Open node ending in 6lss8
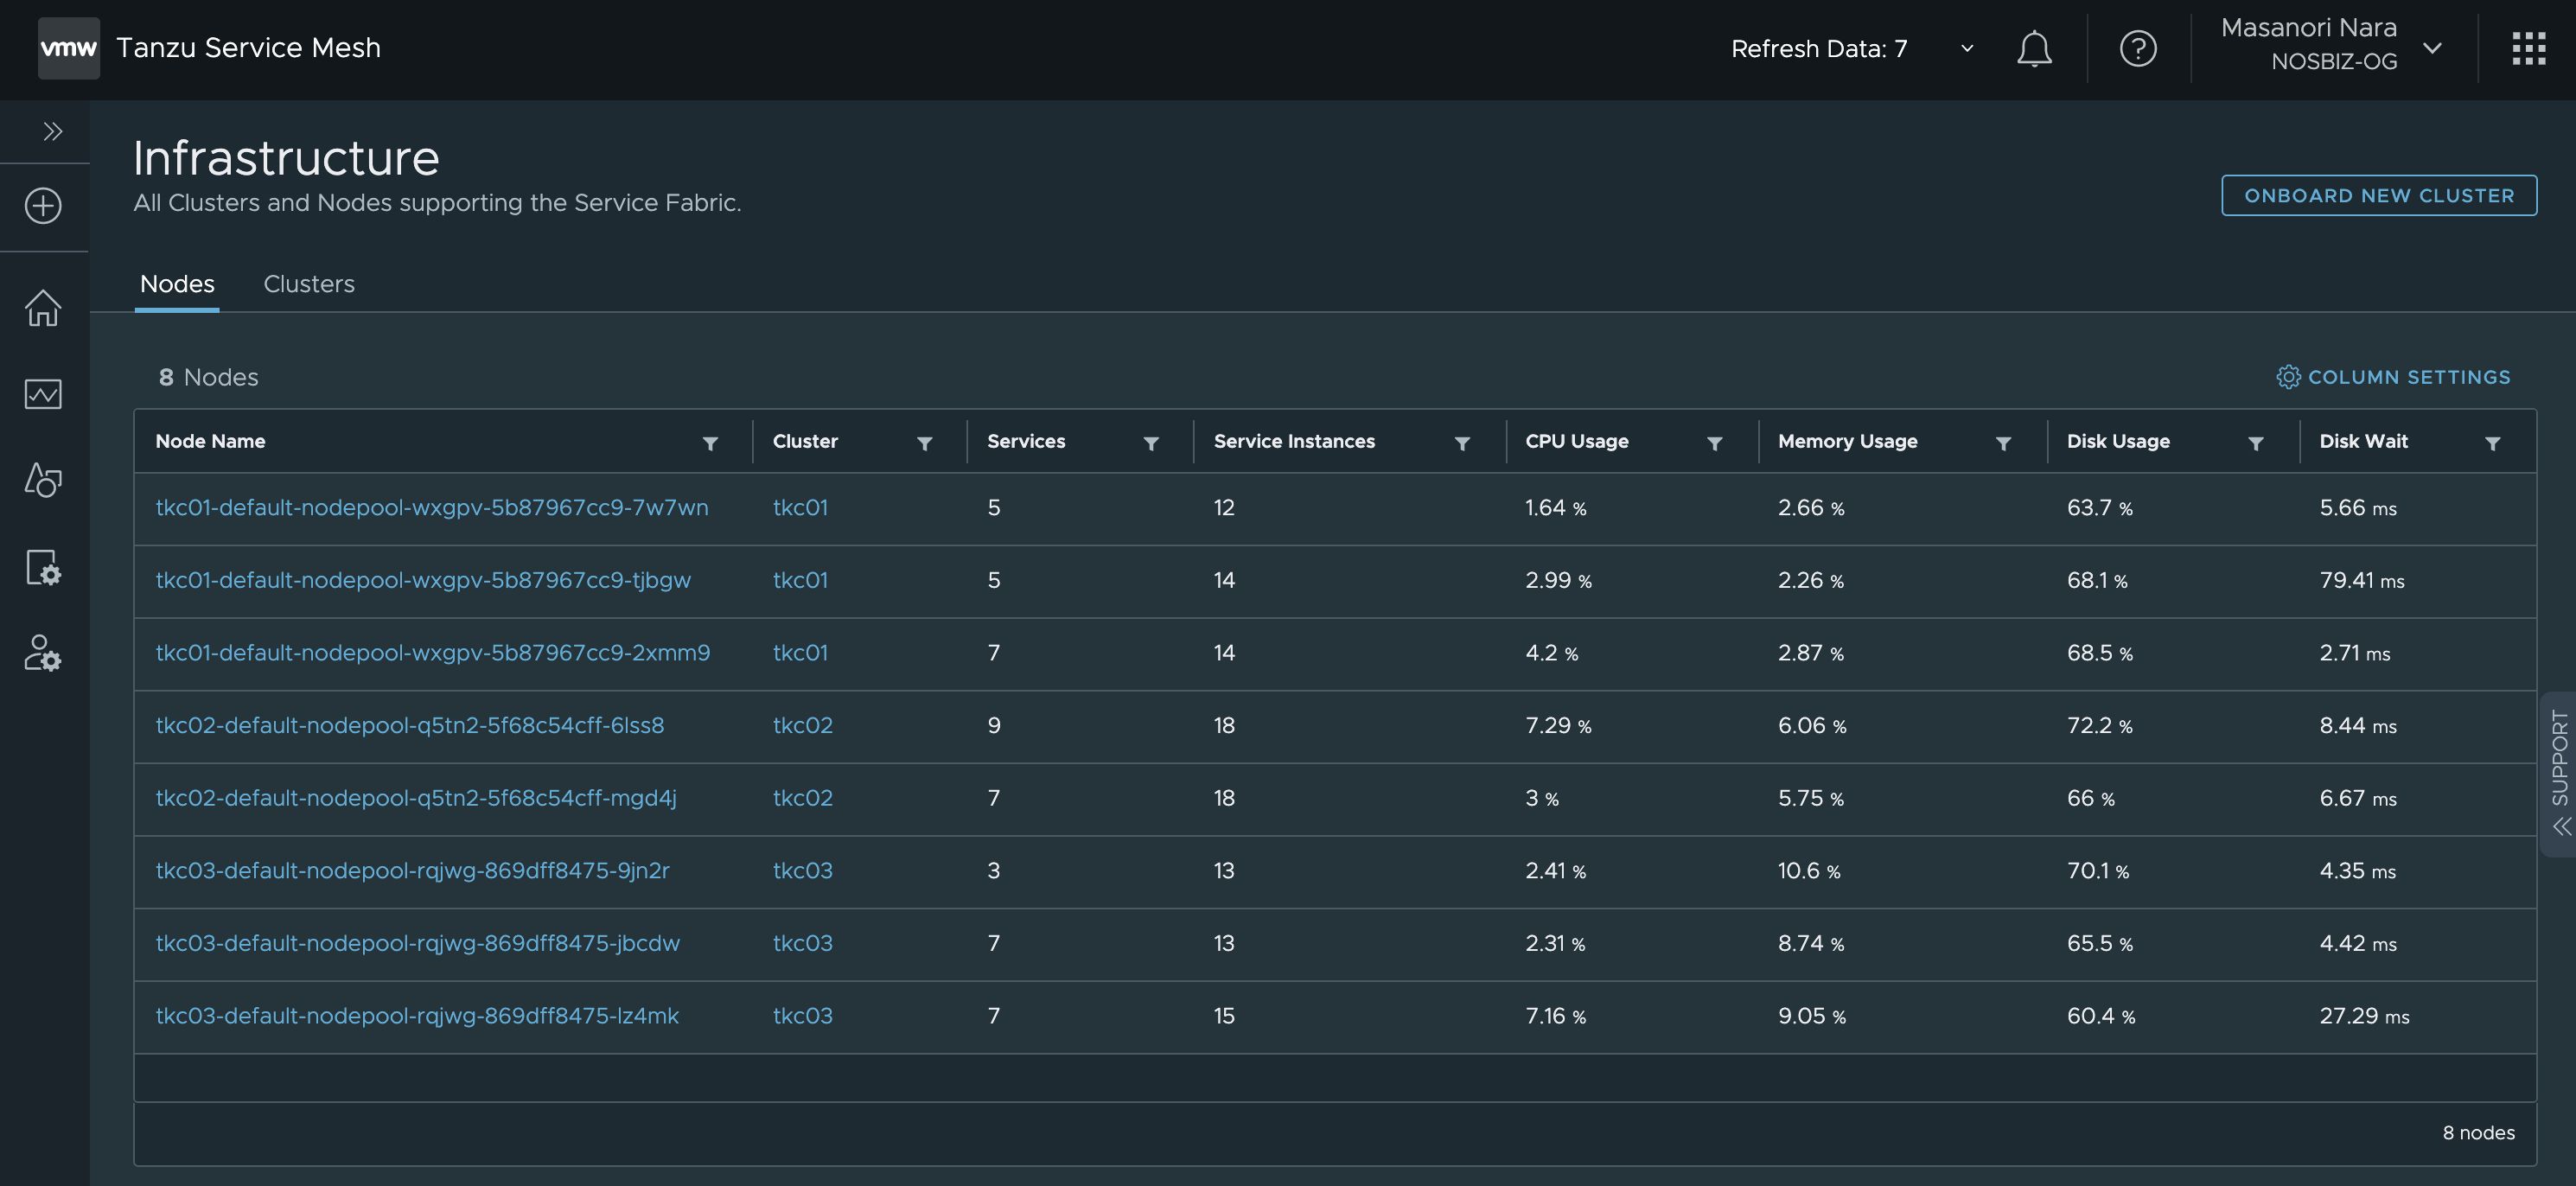 (x=410, y=726)
